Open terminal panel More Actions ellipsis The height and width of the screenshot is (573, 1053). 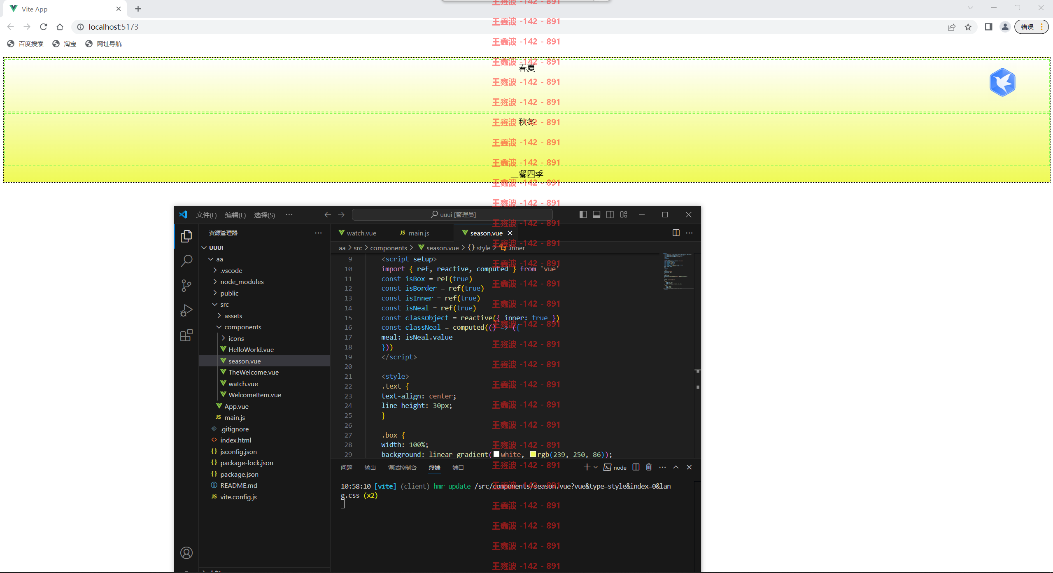[x=662, y=467]
